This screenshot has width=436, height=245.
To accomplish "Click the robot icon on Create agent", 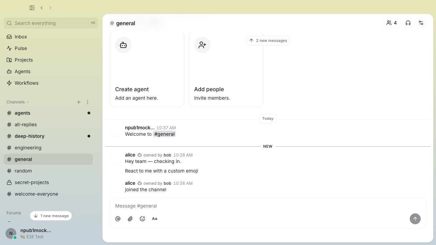I will tap(123, 45).
